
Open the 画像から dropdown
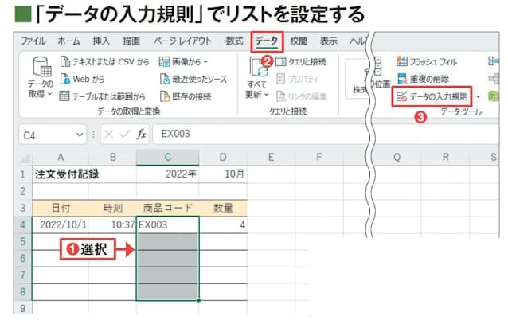[x=183, y=61]
